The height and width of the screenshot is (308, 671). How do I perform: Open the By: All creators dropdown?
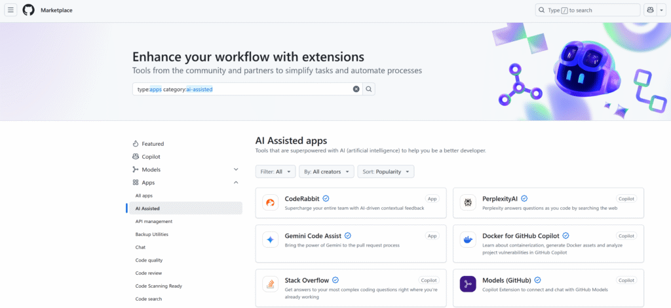(x=326, y=171)
